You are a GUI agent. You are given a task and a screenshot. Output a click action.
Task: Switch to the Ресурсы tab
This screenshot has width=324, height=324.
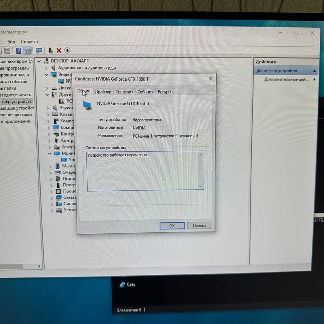point(165,92)
